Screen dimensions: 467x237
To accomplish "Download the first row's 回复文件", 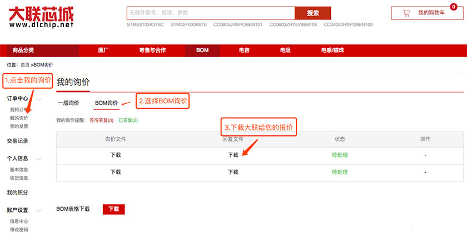I will [233, 155].
